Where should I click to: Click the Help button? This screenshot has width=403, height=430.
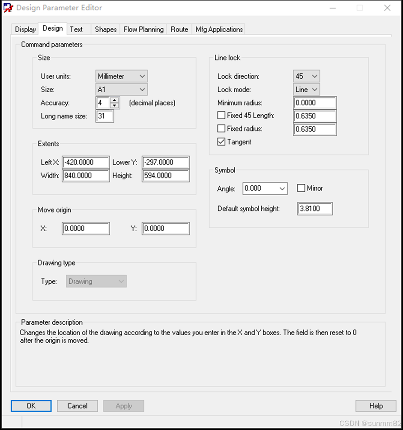pos(375,406)
